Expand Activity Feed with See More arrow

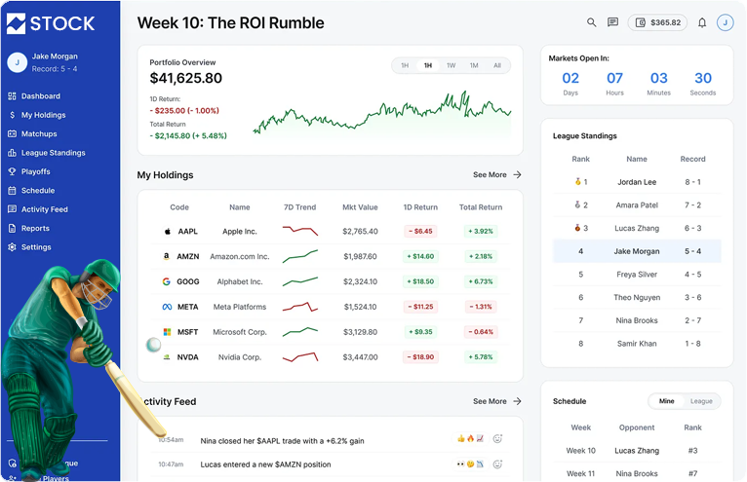tap(497, 401)
